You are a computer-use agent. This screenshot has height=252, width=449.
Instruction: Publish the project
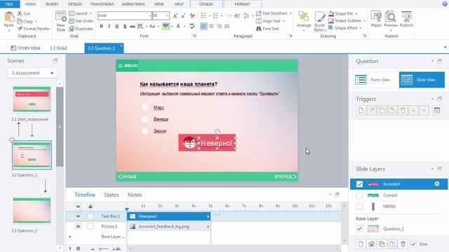pos(406,19)
